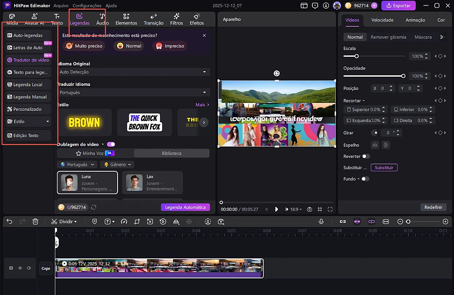Click the Legenda Automática button
This screenshot has width=454, height=295.
185,207
